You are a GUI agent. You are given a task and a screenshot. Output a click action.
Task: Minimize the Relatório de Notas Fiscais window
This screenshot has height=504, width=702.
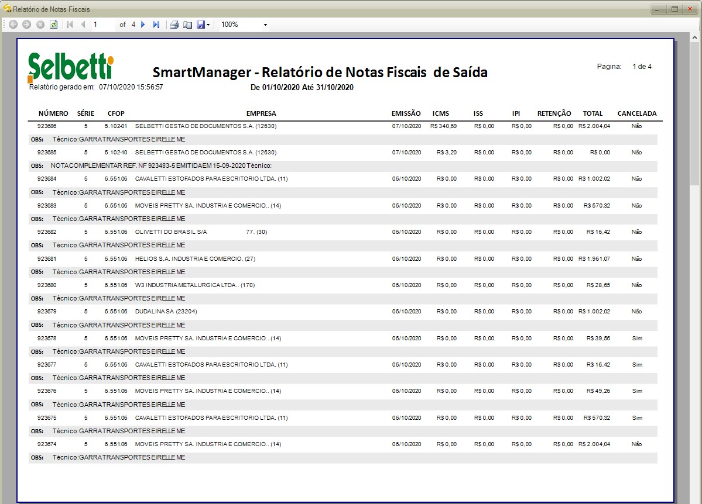point(657,9)
